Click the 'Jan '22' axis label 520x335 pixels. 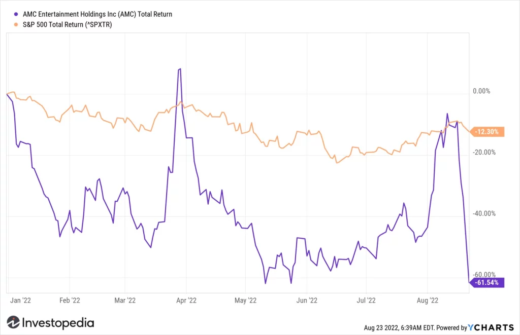(20, 300)
